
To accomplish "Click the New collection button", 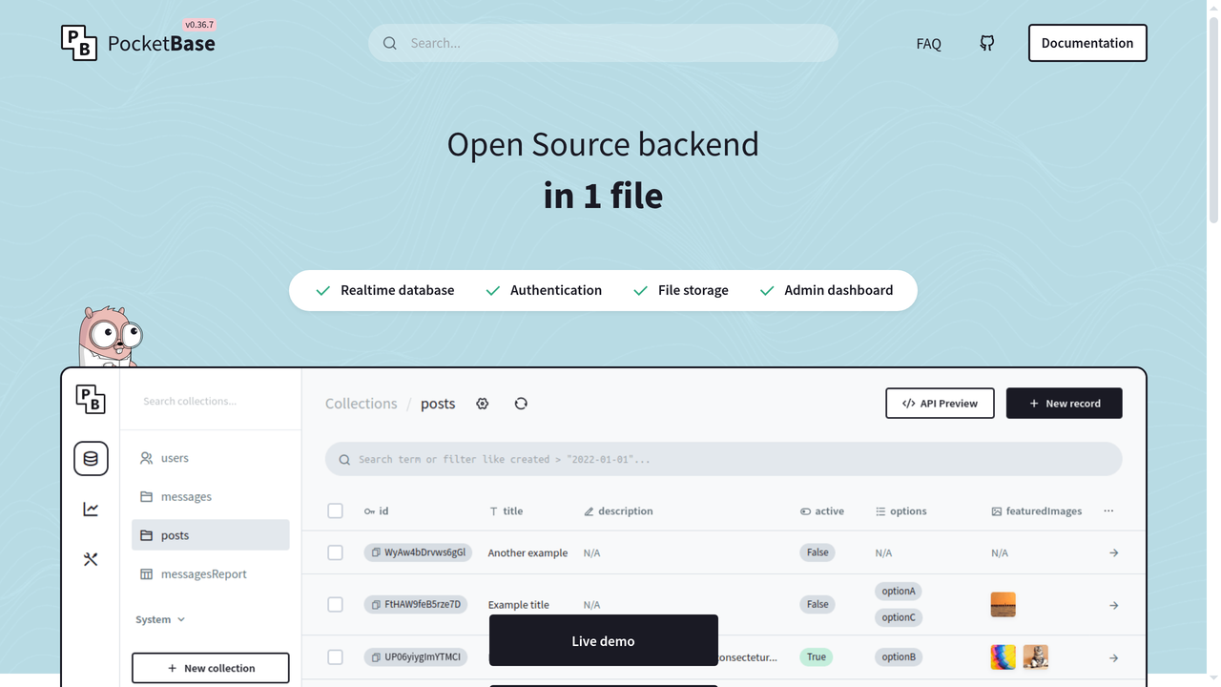I will (x=210, y=667).
